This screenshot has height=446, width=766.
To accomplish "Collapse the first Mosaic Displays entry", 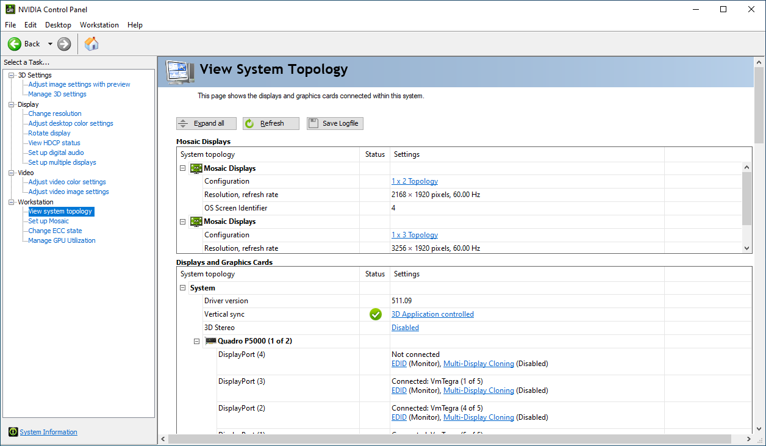I will [x=182, y=168].
